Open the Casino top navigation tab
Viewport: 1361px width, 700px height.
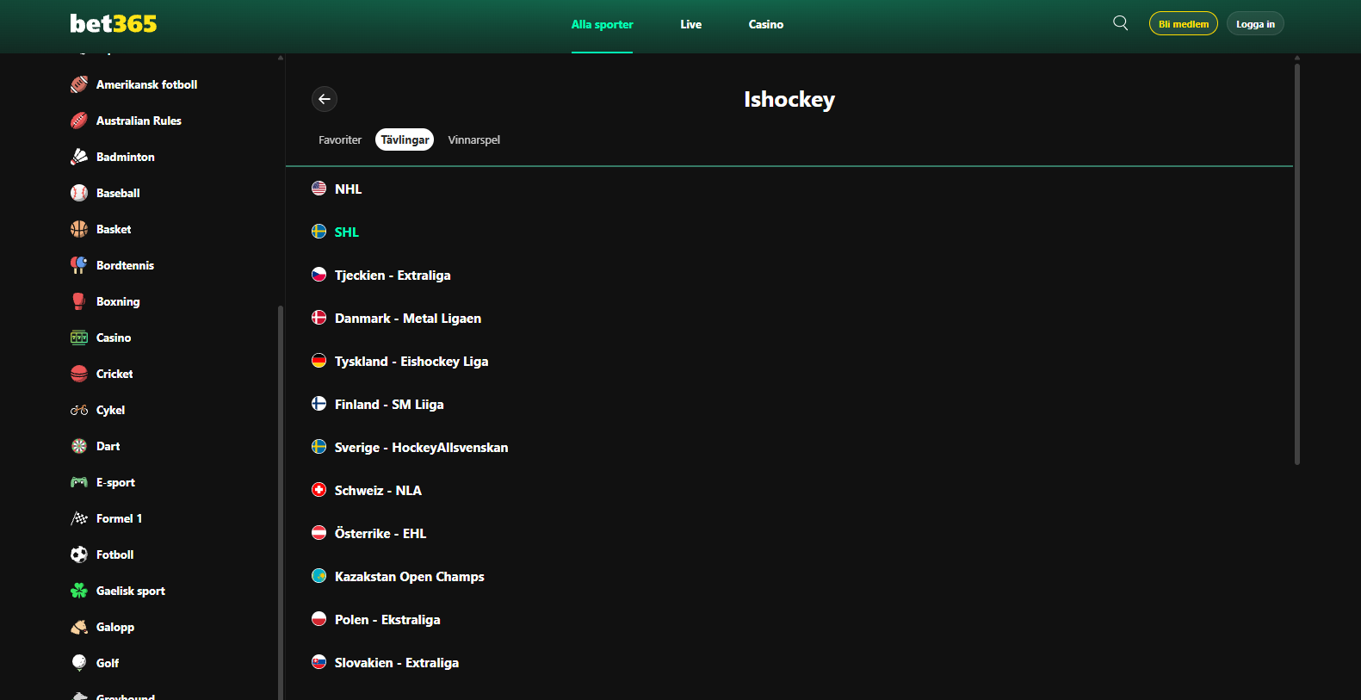765,24
